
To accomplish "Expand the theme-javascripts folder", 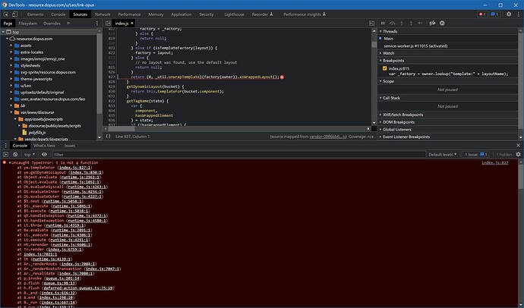I will coord(11,79).
